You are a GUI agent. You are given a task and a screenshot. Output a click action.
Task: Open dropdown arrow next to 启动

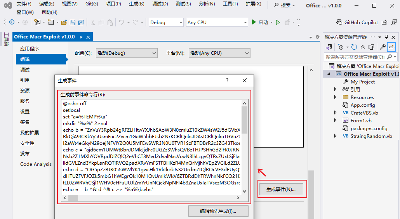[x=271, y=23]
